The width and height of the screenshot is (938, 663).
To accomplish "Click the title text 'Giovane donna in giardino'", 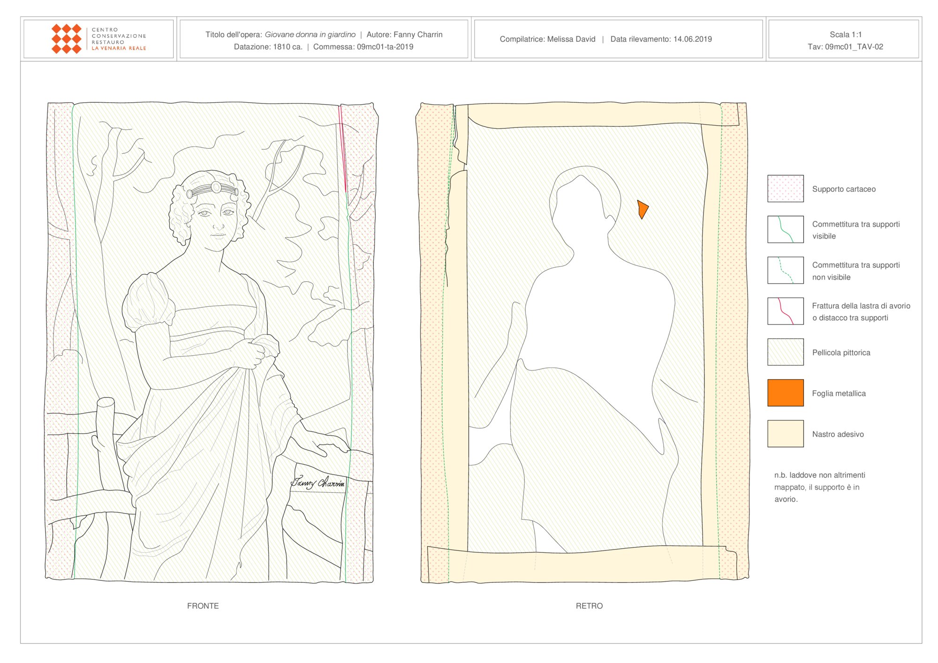I will click(310, 34).
